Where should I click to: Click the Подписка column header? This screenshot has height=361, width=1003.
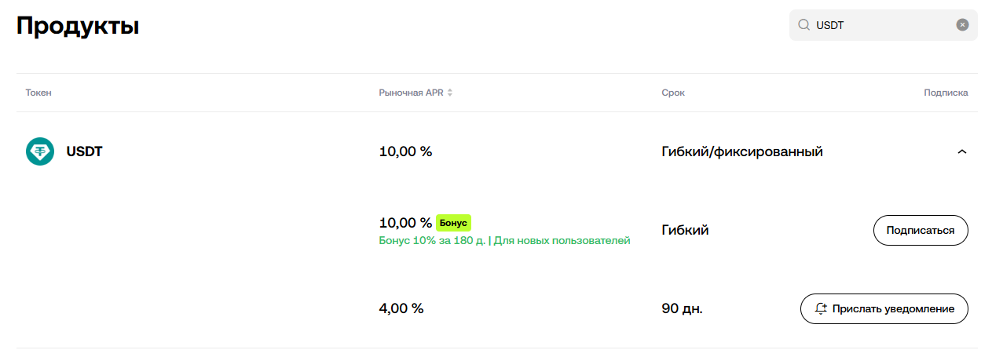click(946, 93)
